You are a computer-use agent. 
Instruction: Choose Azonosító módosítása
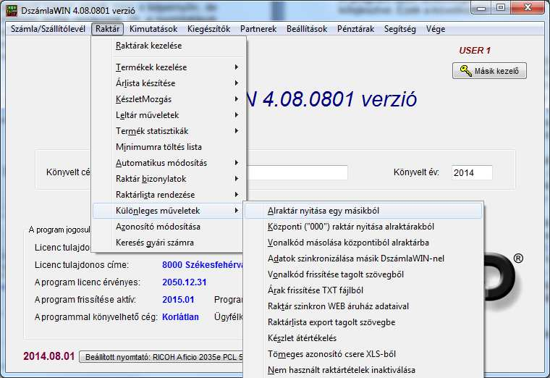pyautogui.click(x=169, y=227)
